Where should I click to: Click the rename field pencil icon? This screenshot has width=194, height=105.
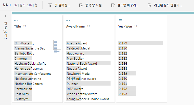point(113,5)
